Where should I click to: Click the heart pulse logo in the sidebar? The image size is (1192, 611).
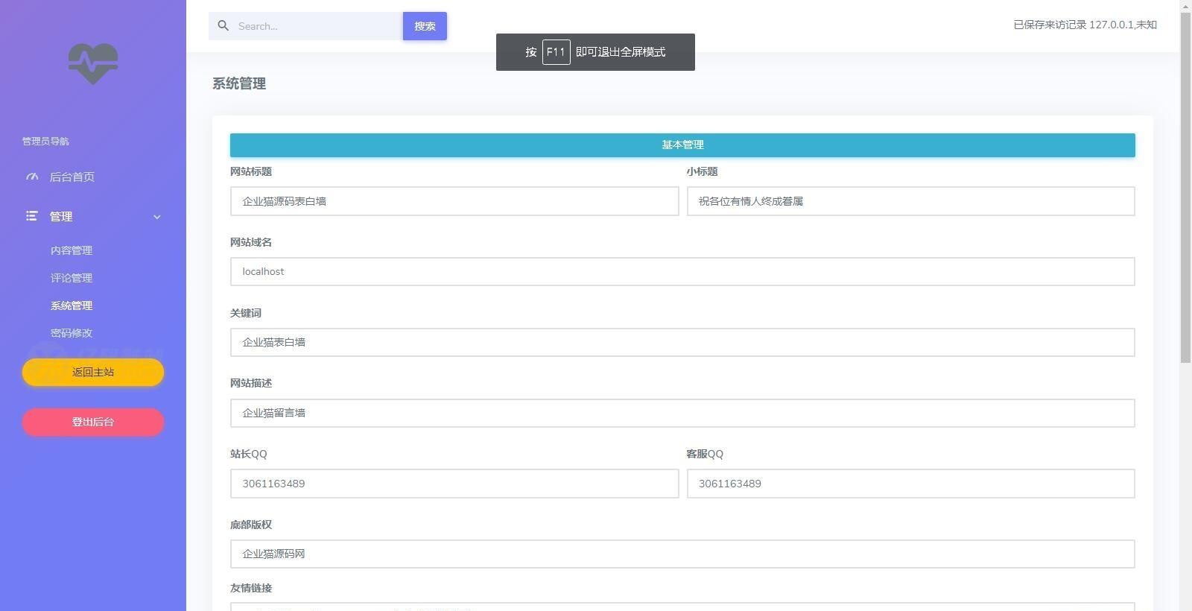click(x=93, y=63)
